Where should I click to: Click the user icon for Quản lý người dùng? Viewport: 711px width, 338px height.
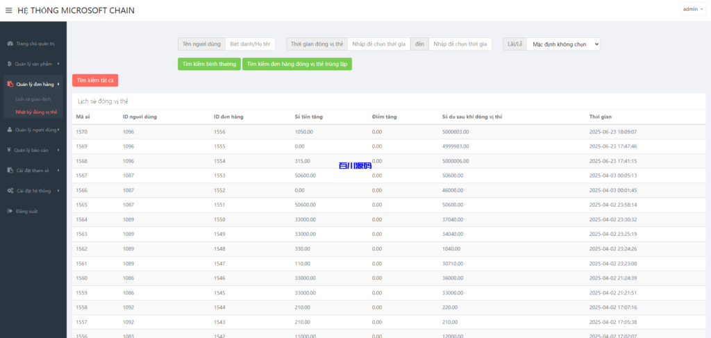pos(10,130)
